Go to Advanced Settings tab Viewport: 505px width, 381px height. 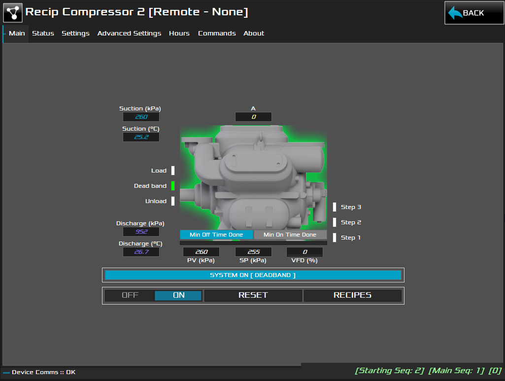point(129,34)
